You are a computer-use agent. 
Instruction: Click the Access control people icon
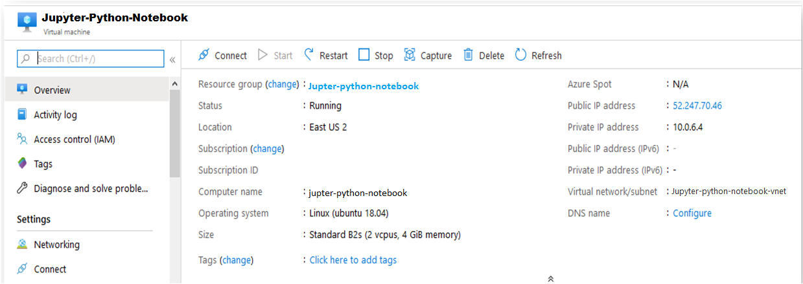point(22,139)
